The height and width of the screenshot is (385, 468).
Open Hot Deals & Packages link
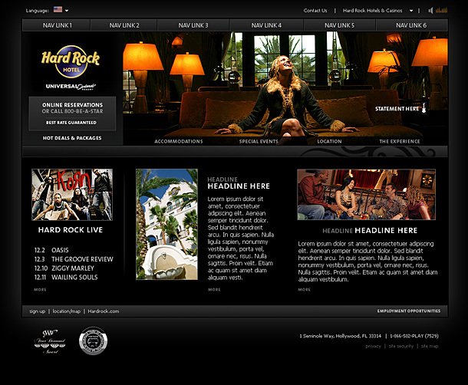[72, 138]
